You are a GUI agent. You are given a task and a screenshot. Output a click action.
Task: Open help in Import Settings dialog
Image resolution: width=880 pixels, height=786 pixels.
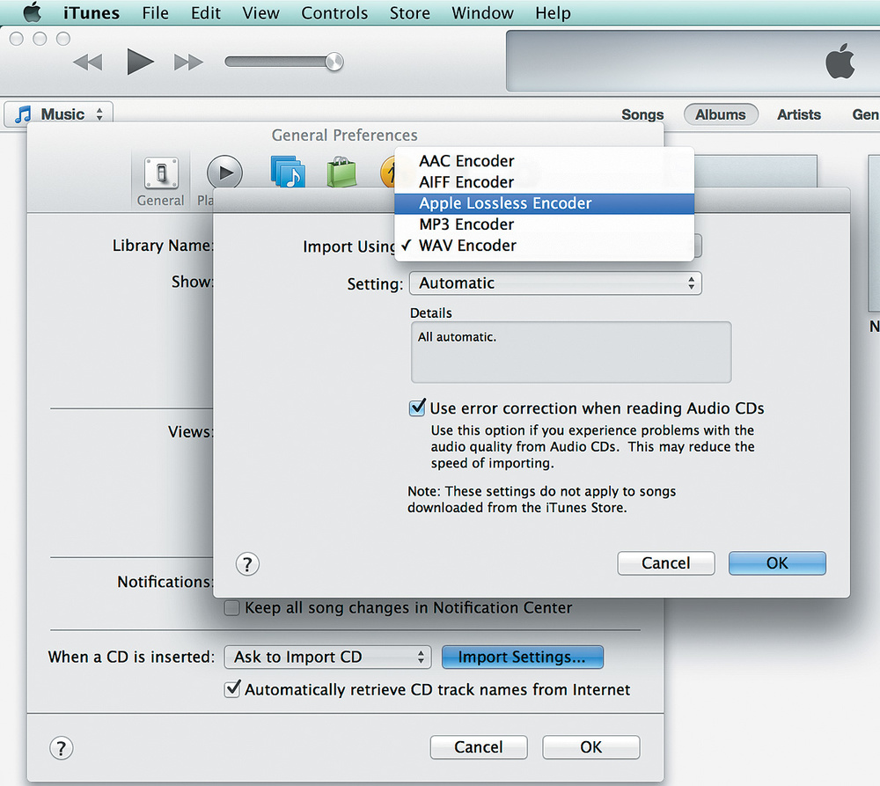[x=247, y=563]
